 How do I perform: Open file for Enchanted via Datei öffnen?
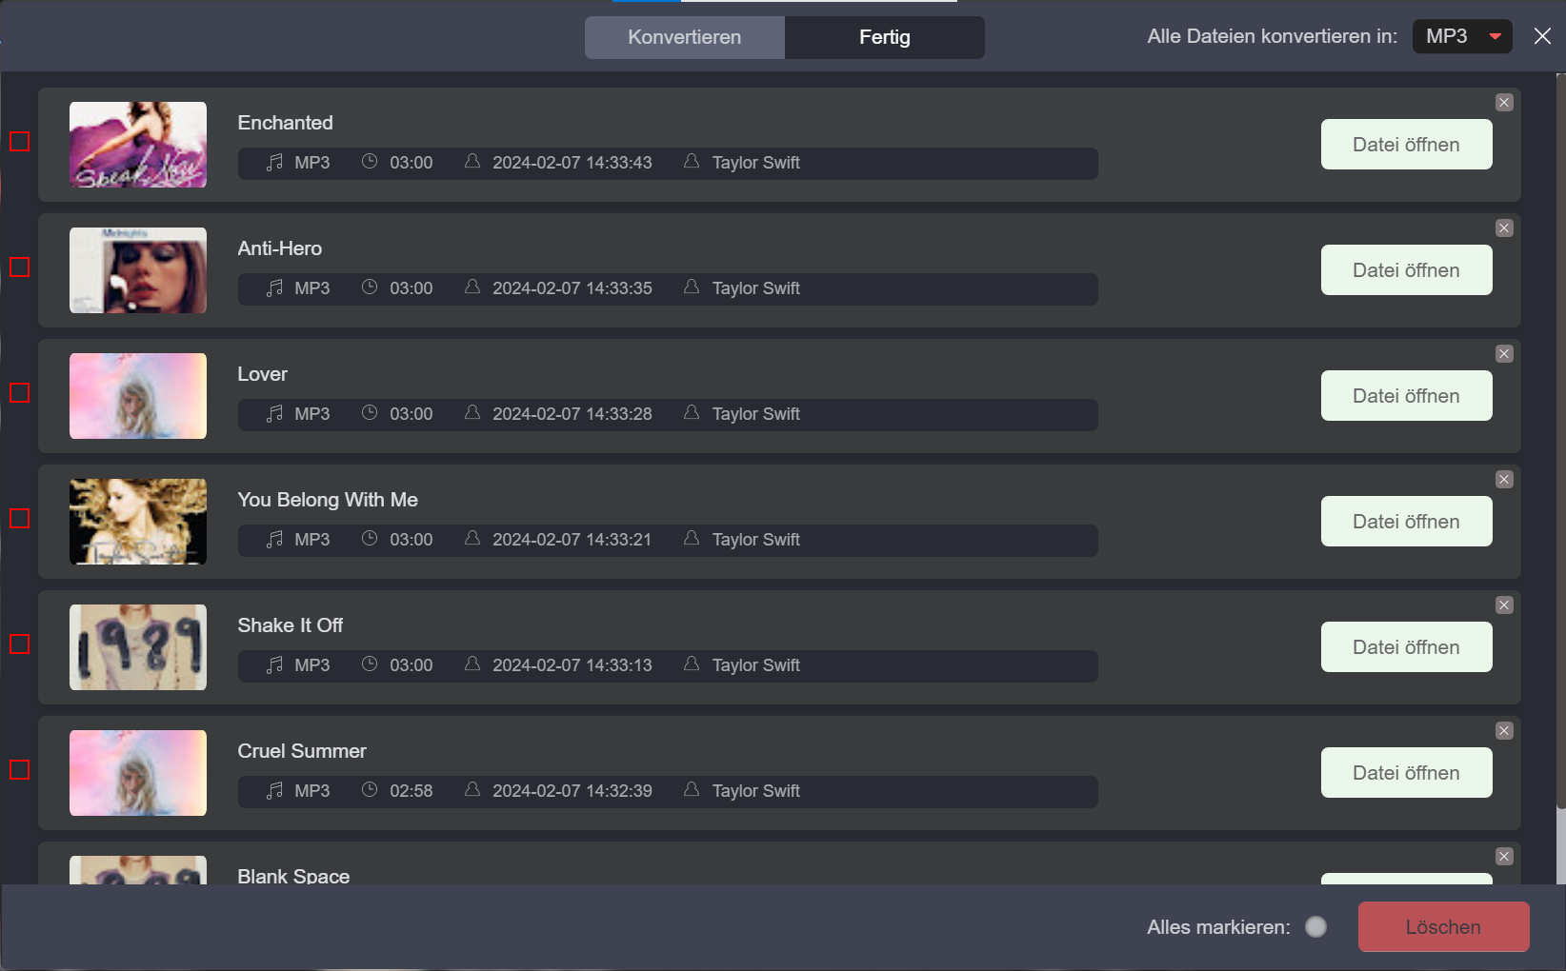tap(1406, 144)
